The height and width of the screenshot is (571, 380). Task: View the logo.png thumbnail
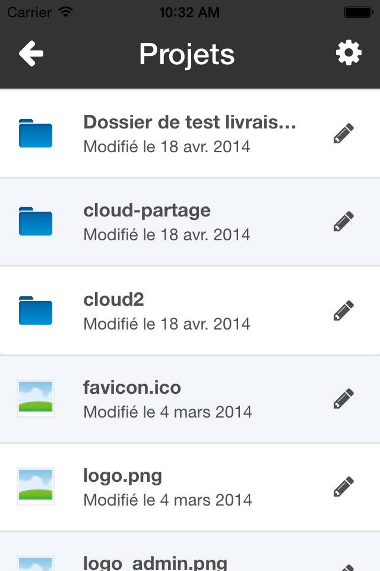coord(36,486)
